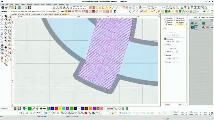Click the globe color wheel icon
The height and width of the screenshot is (120, 214).
coord(123,109)
